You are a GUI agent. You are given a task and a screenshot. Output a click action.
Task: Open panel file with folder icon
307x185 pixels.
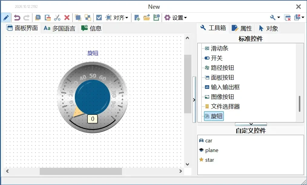coord(147,18)
